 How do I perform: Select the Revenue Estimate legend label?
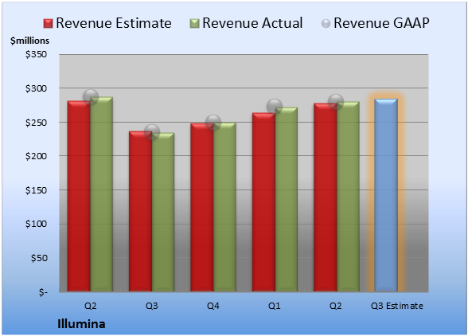114,23
